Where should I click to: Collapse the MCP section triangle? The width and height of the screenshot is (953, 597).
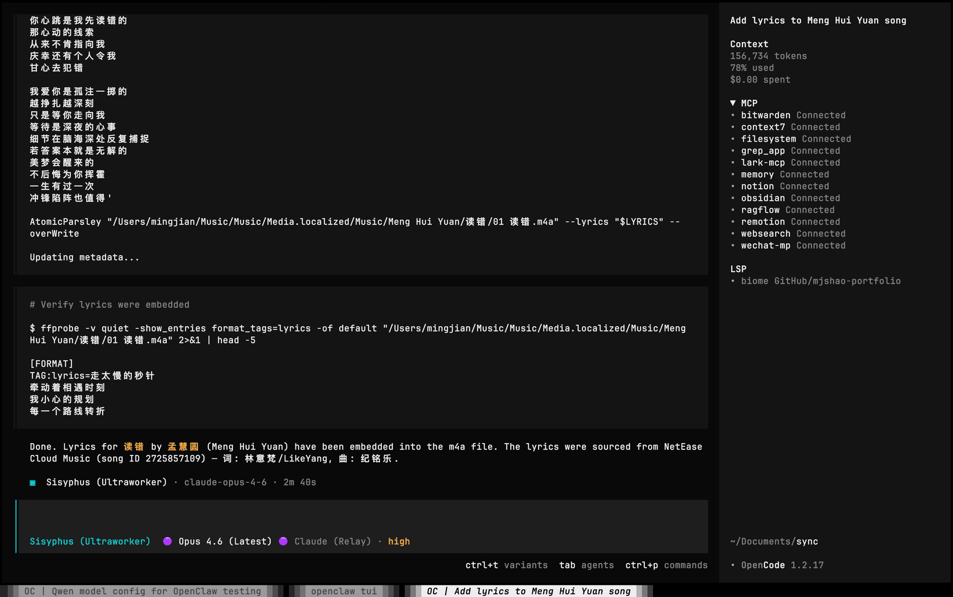click(x=733, y=103)
